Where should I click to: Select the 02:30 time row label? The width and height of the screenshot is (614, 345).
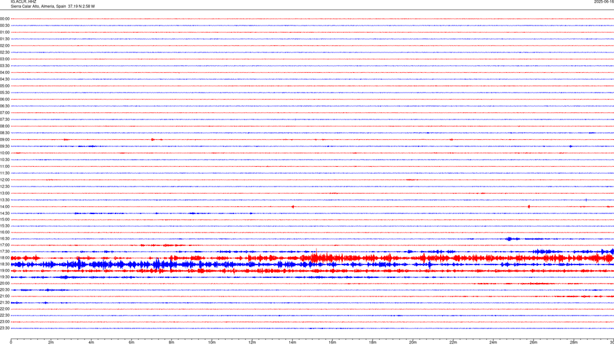click(4, 52)
